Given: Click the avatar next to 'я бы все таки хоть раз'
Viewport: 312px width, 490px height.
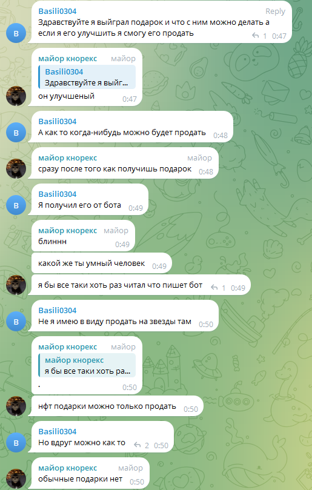Looking at the screenshot, I should [x=16, y=285].
